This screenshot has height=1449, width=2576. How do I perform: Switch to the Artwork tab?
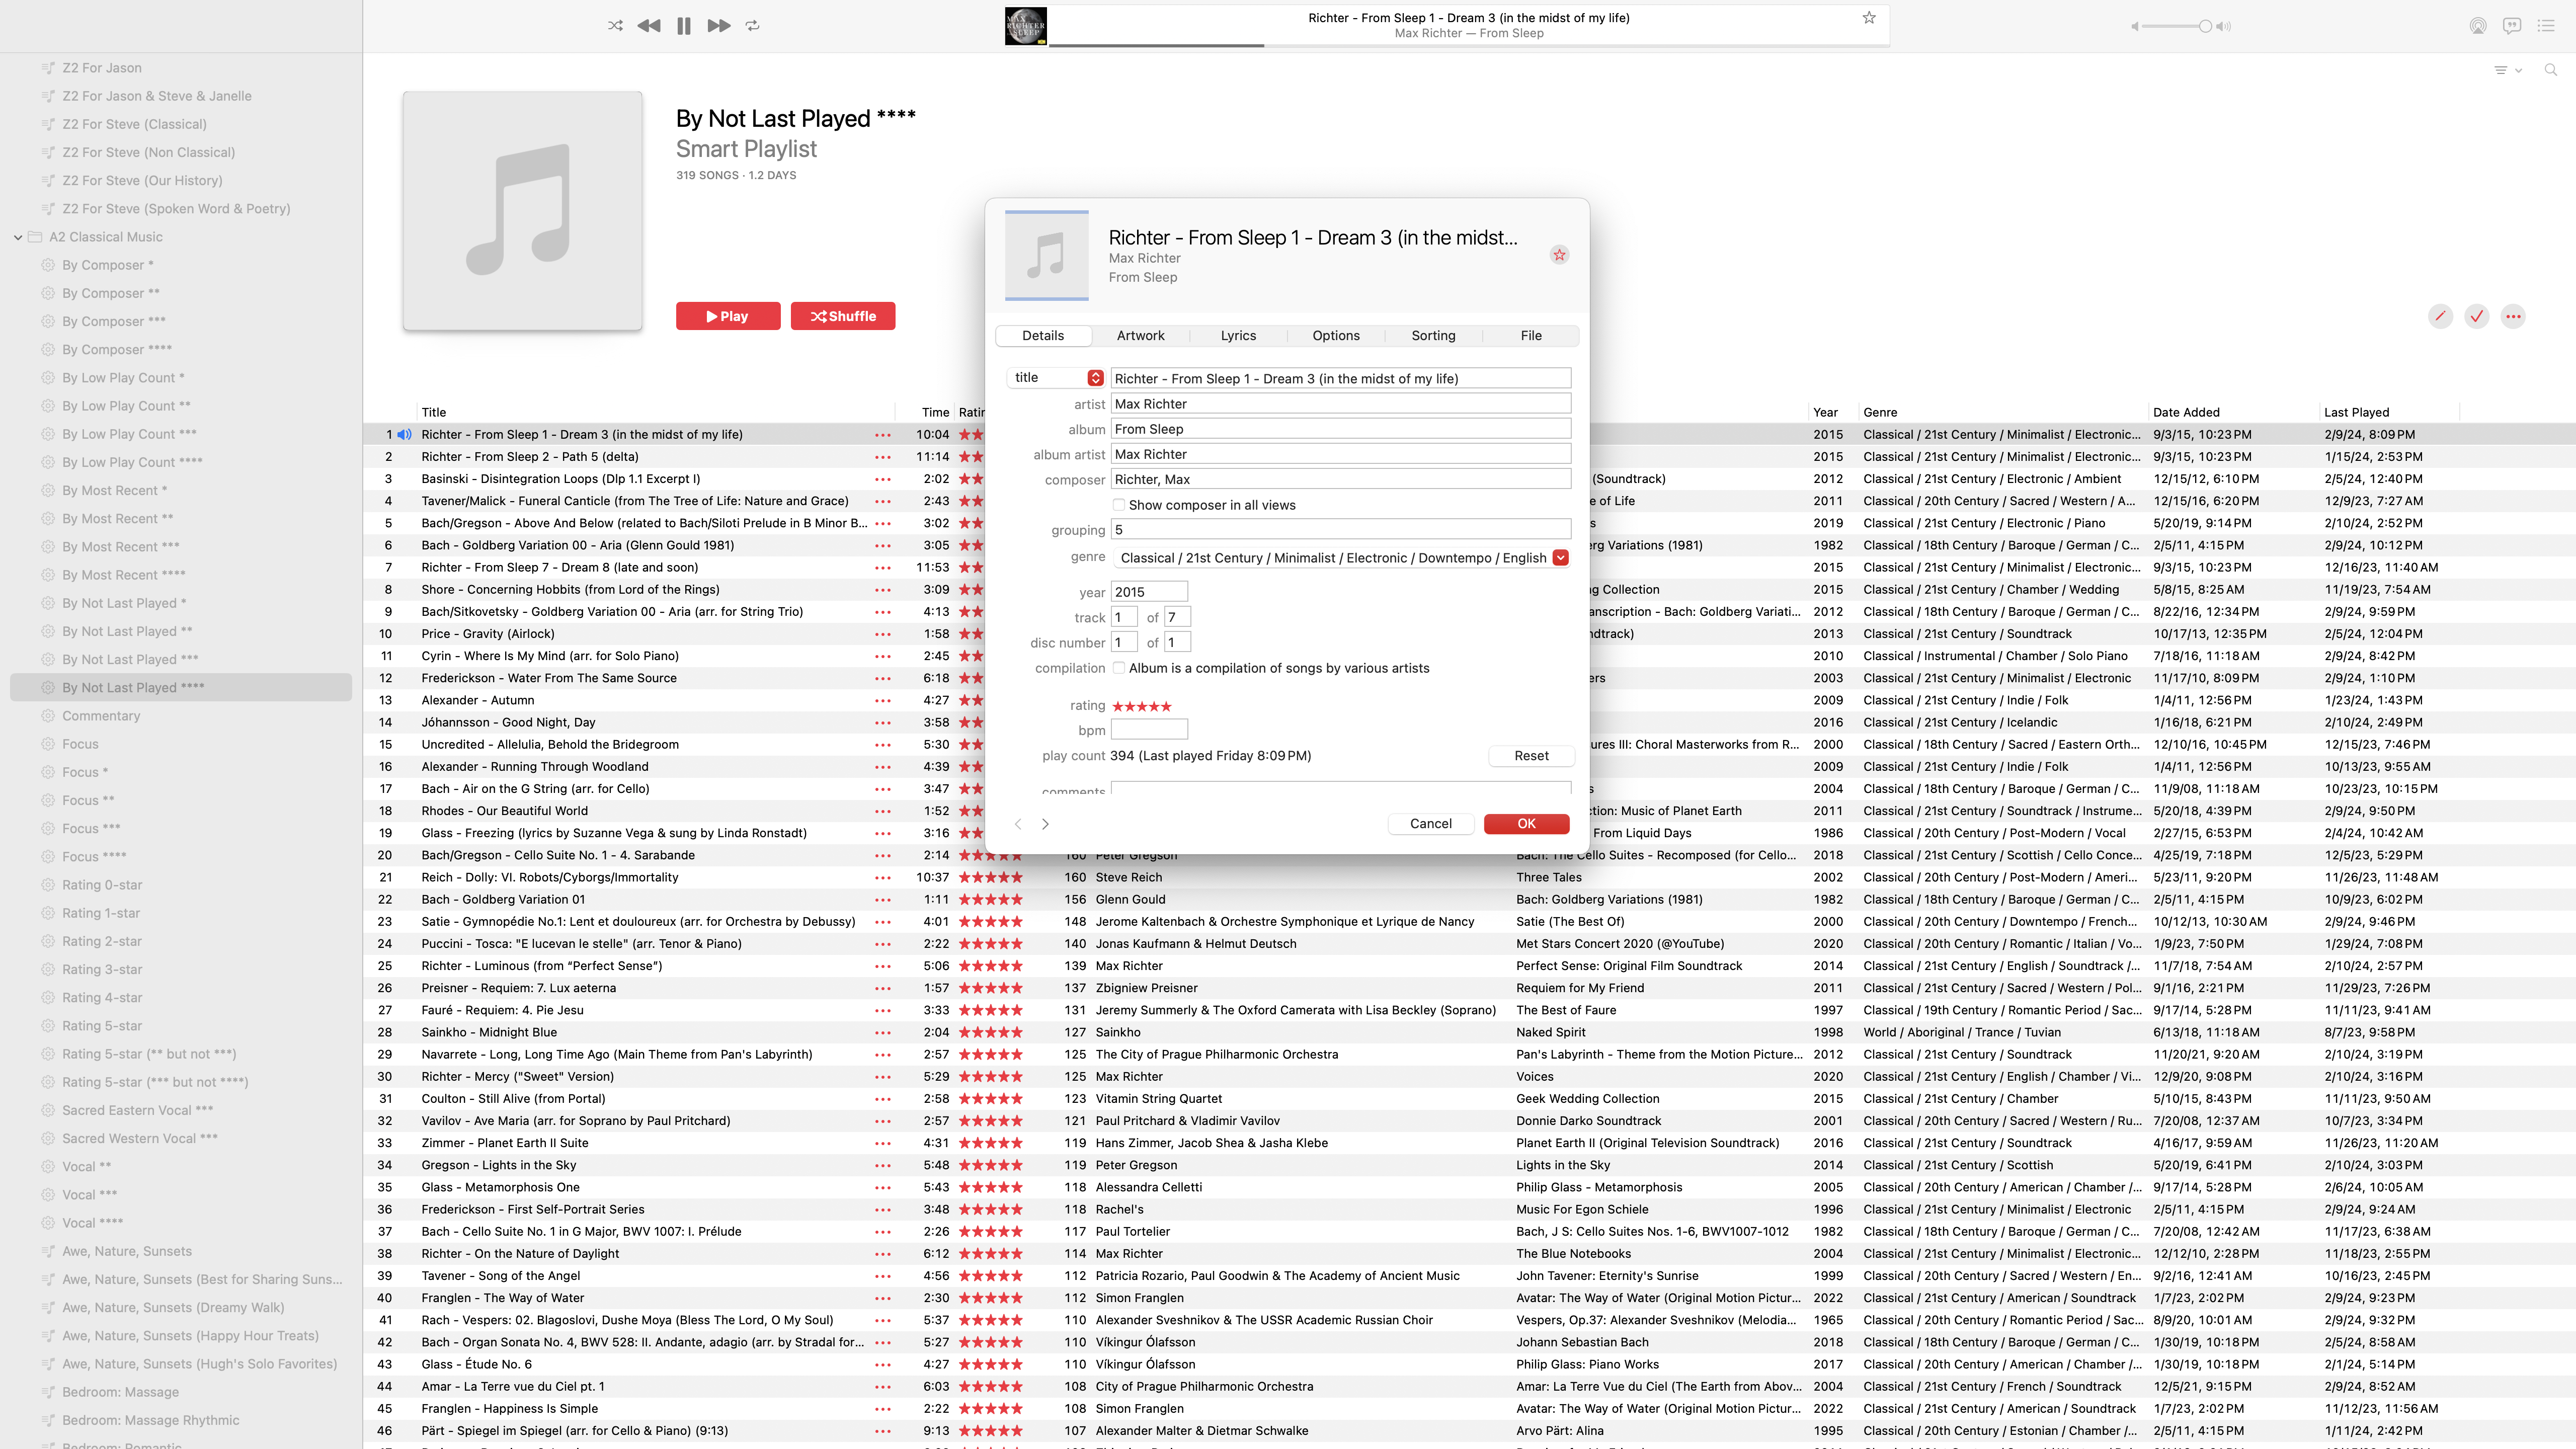[1140, 336]
